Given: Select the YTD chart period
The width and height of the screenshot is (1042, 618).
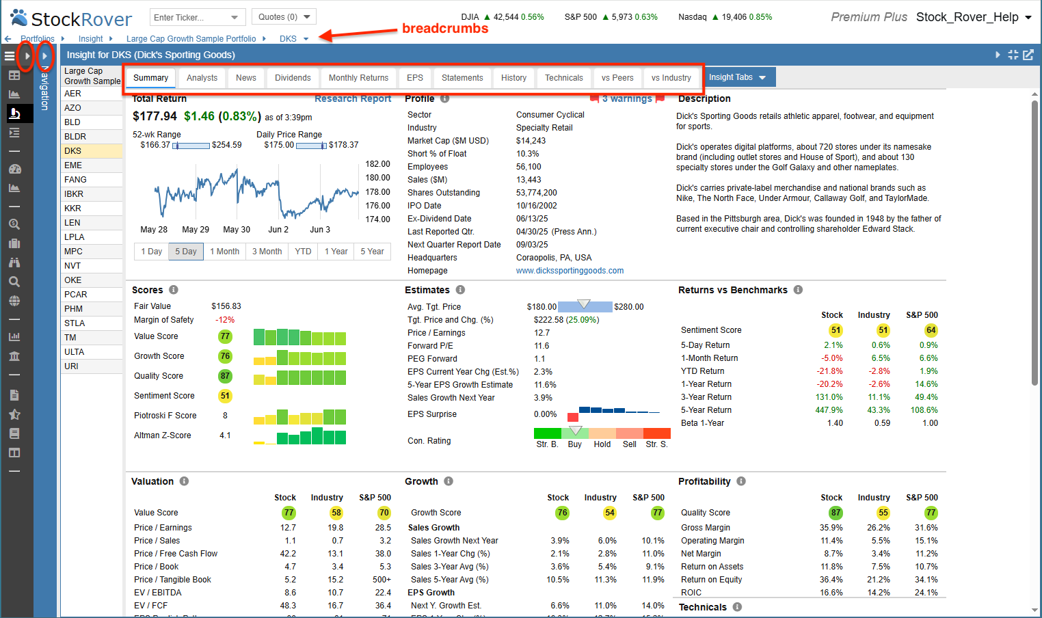Looking at the screenshot, I should point(303,252).
